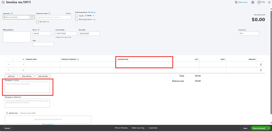Click the Message on invoice textbox

point(27,87)
